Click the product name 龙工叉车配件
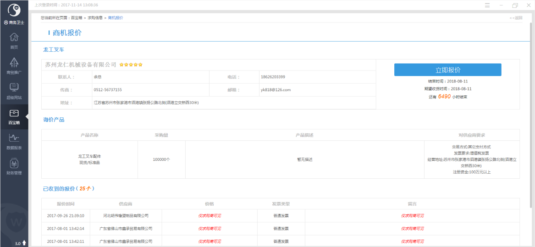Image resolution: width=535 pixels, height=247 pixels. coord(89,156)
